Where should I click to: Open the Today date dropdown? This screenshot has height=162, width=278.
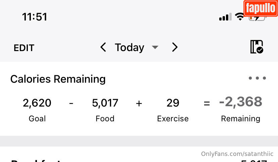[x=130, y=47]
